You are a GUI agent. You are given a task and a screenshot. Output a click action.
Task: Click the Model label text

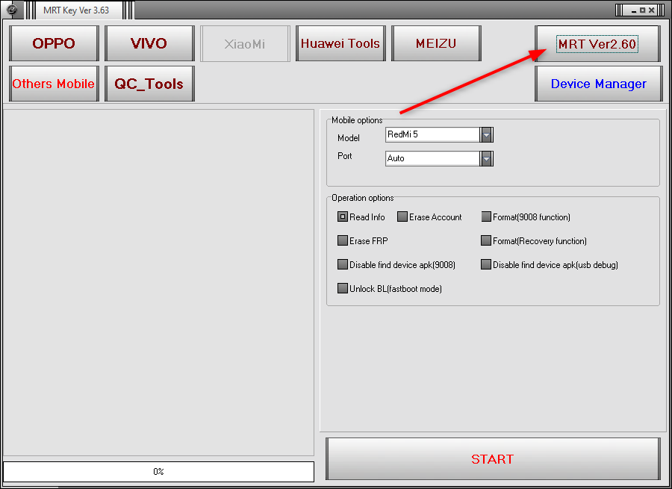[349, 137]
